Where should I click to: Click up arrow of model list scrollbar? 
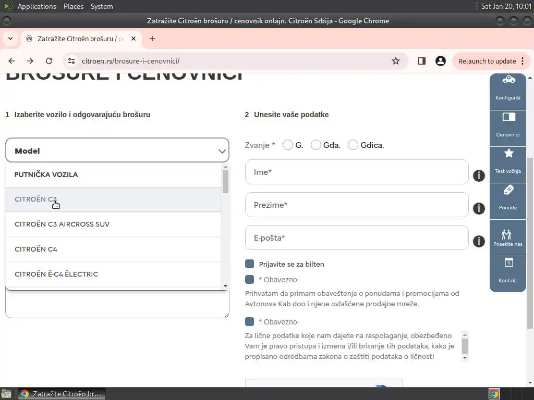click(x=225, y=167)
